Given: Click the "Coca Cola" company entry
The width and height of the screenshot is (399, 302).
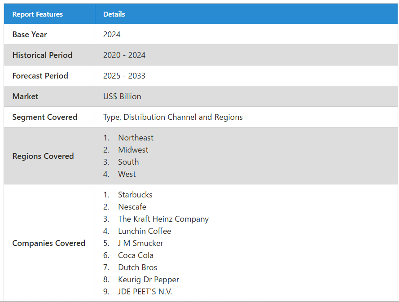Looking at the screenshot, I should (136, 255).
